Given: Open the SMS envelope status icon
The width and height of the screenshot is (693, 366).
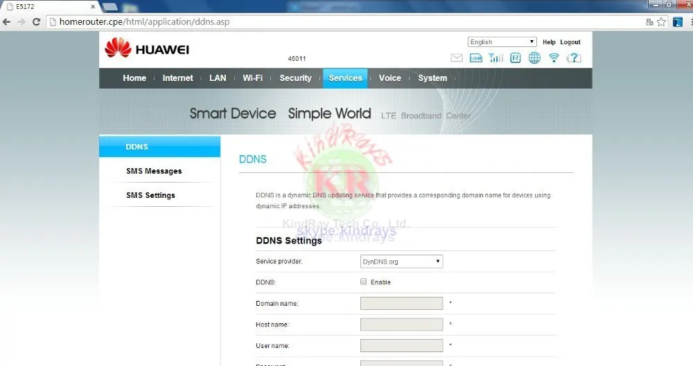Looking at the screenshot, I should tap(457, 58).
